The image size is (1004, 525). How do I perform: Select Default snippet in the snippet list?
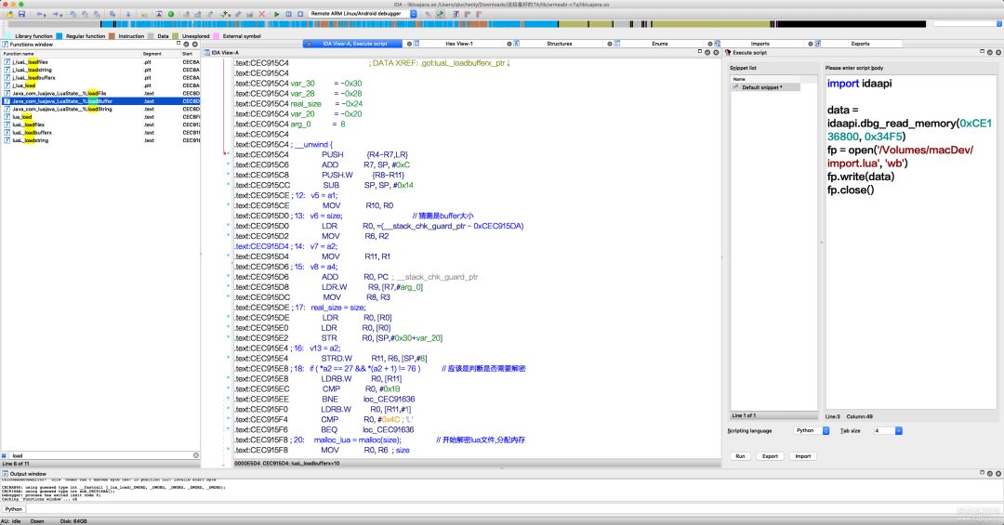(761, 87)
